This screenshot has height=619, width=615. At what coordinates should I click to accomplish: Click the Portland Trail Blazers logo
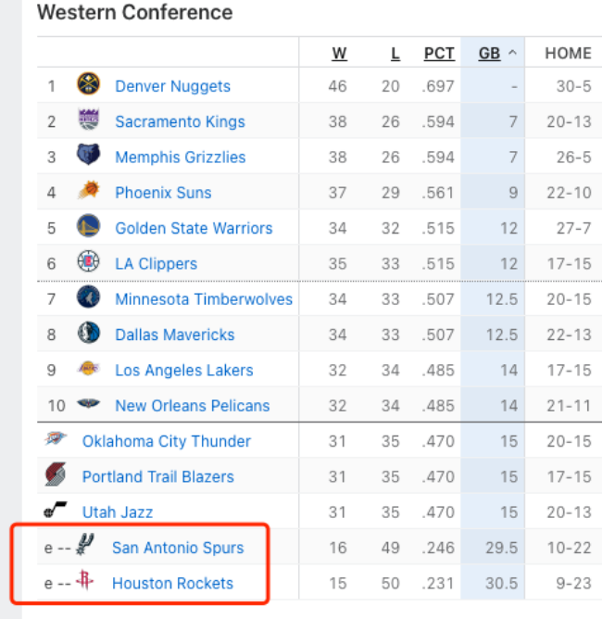click(56, 474)
